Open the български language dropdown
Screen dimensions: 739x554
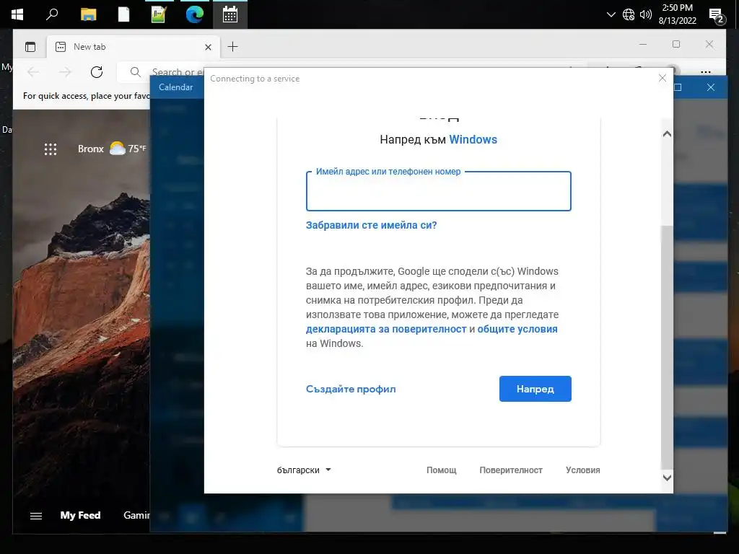pyautogui.click(x=304, y=470)
